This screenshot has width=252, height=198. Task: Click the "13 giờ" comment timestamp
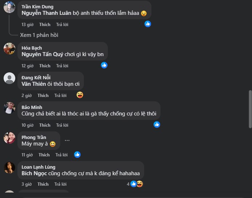tap(27, 25)
